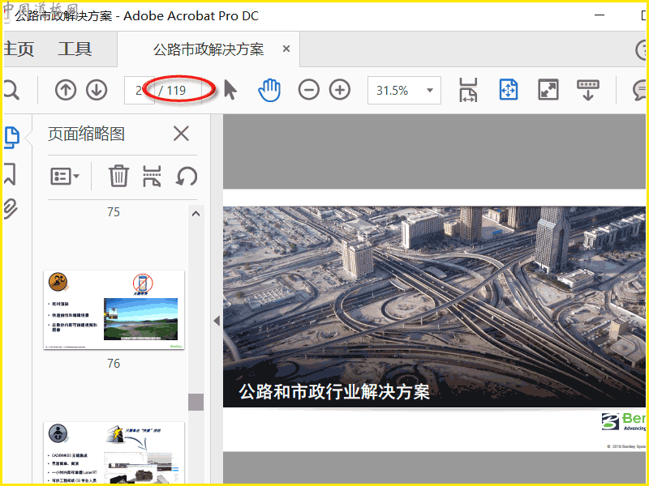Click the page 75 label
The width and height of the screenshot is (649, 486).
pos(114,212)
